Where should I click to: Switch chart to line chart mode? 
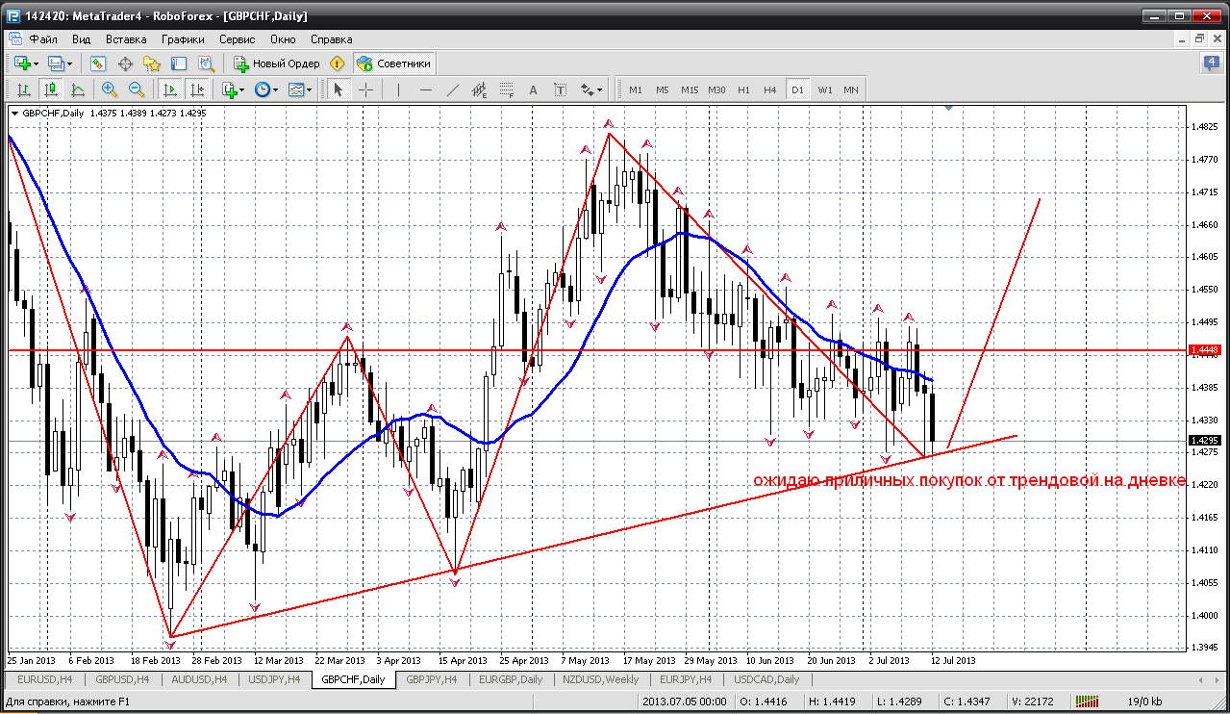point(77,89)
